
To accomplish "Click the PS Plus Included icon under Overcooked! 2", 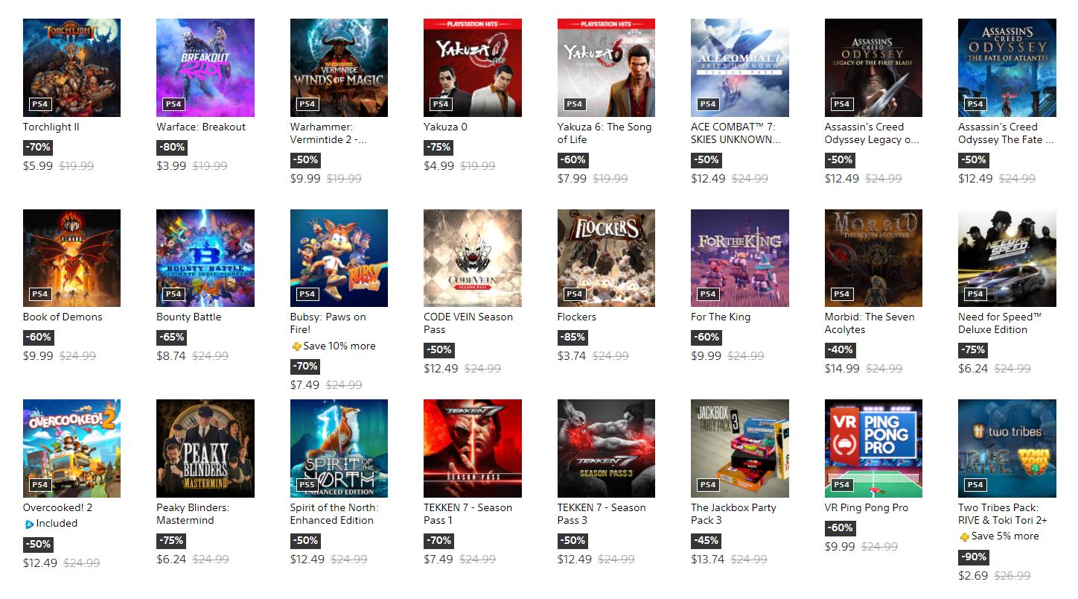I will 28,524.
